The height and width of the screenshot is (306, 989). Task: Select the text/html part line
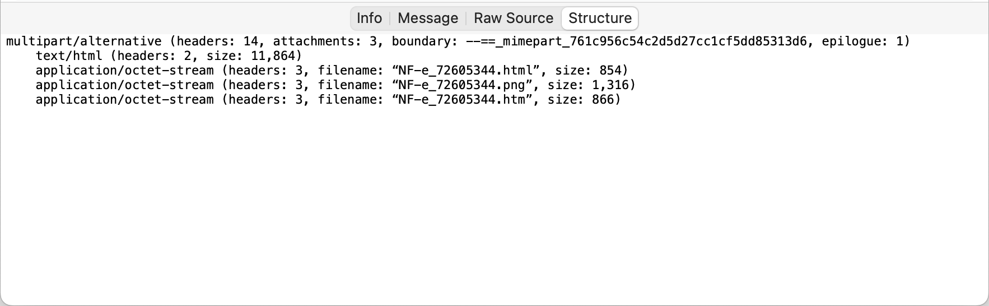coord(69,56)
